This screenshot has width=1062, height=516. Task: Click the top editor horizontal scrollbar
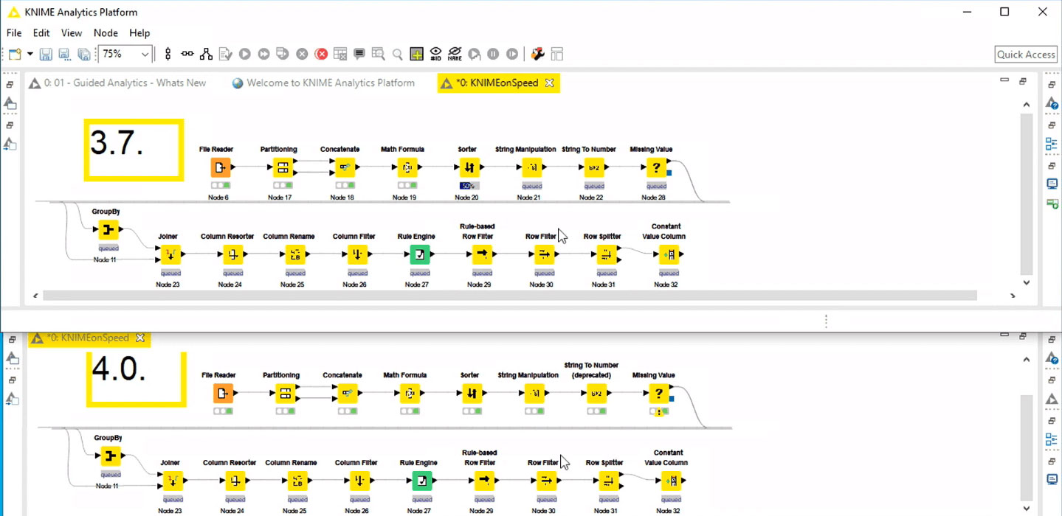point(509,296)
